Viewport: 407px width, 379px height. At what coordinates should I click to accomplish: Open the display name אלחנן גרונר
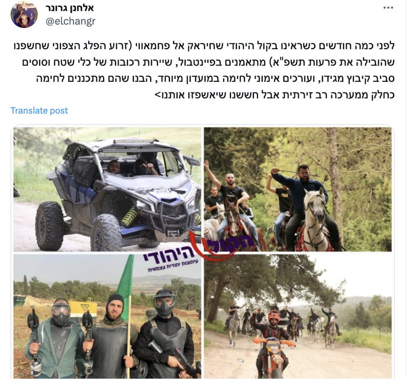click(70, 8)
